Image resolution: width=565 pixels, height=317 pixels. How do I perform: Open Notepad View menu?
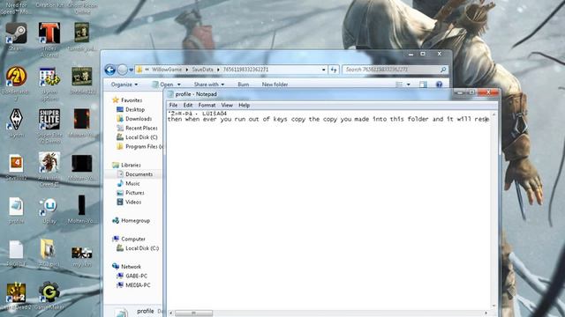tap(227, 106)
